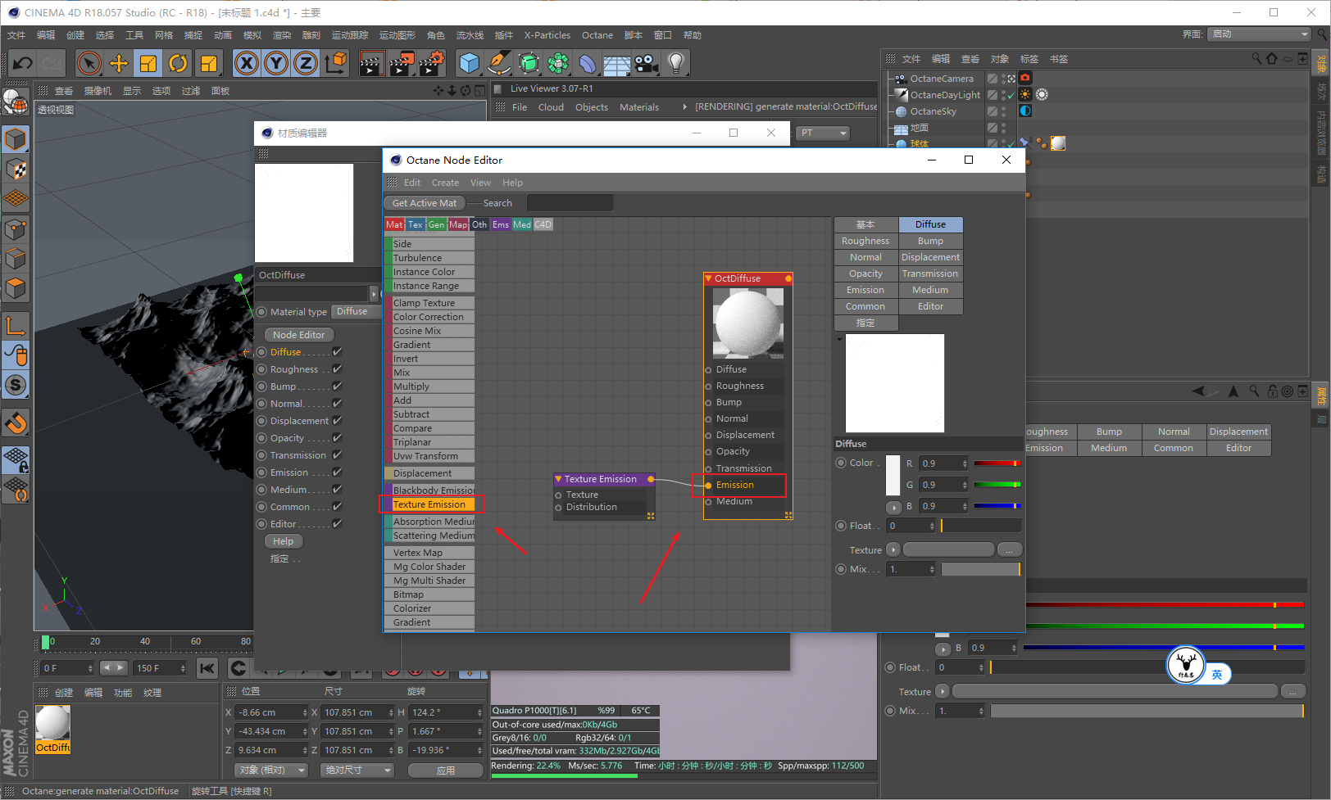1331x800 pixels.
Task: Toggle the Z axis lock
Action: point(306,63)
